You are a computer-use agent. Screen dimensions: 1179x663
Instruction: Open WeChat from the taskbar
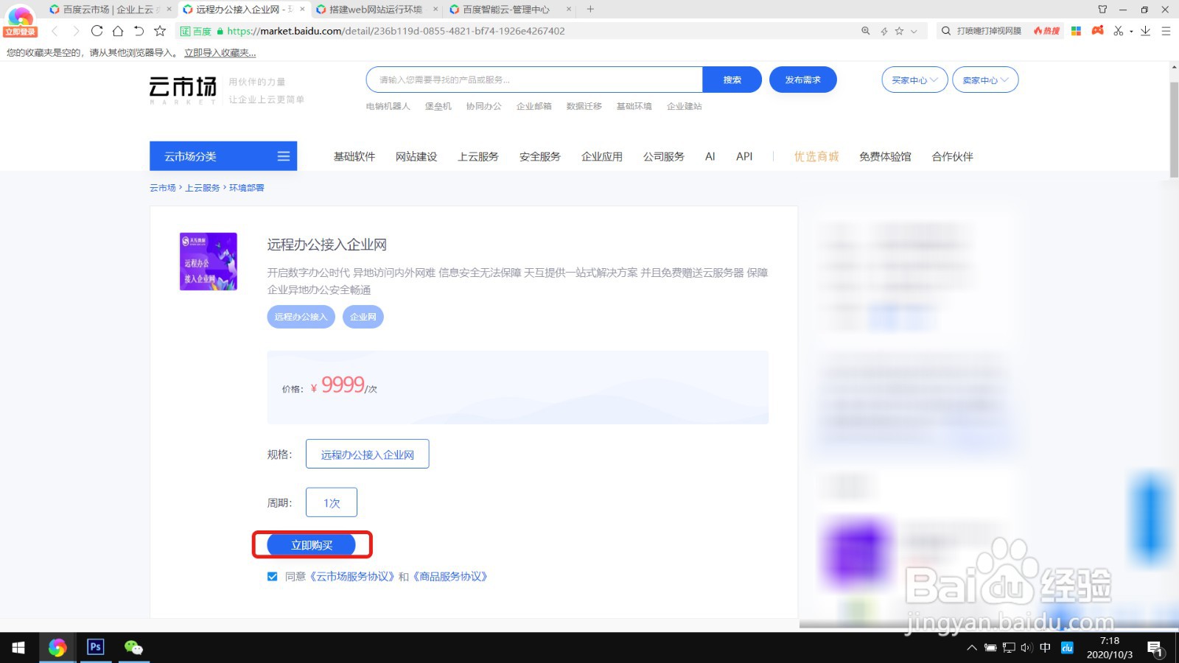tap(133, 648)
